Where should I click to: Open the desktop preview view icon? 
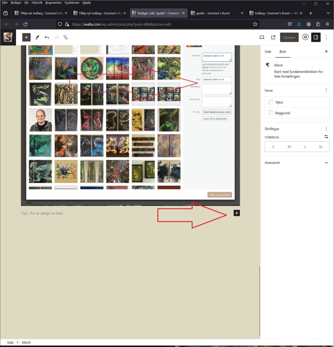click(x=262, y=37)
